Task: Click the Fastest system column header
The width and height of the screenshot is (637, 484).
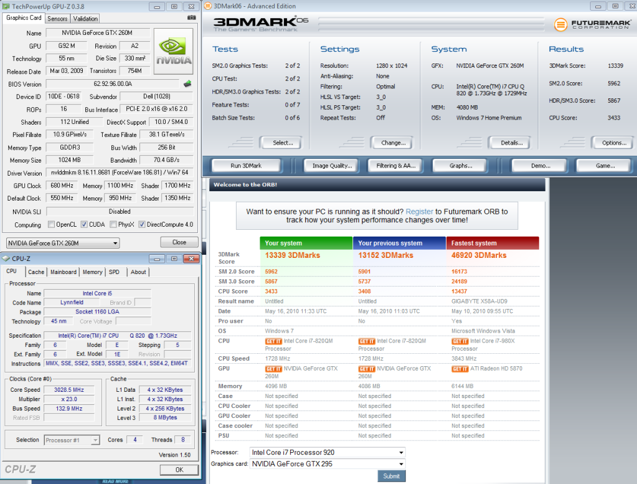Action: (x=493, y=243)
